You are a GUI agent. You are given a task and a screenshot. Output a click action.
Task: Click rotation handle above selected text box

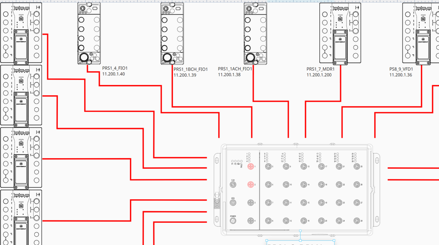click(x=300, y=231)
